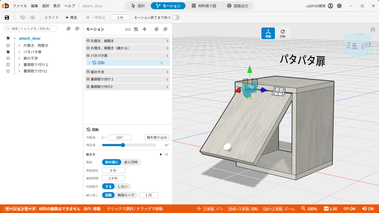The width and height of the screenshot is (379, 213).
Task: Open the ファイル menu
Action: [x=20, y=6]
